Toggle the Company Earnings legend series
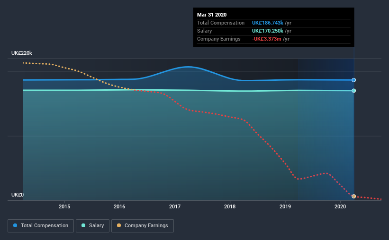The width and height of the screenshot is (389, 240). click(x=143, y=226)
